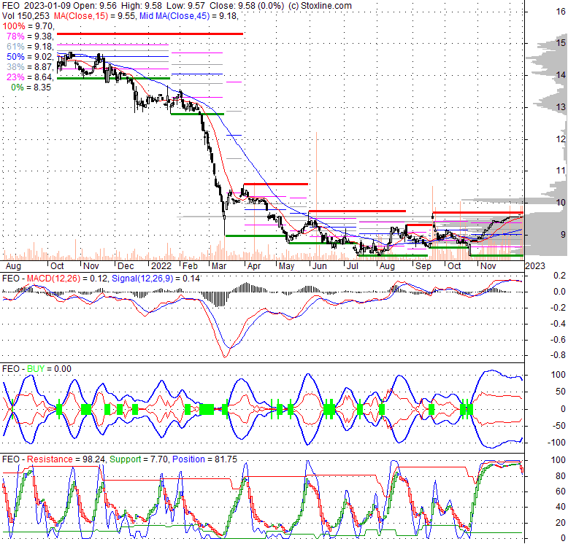Viewport: 568px width, 544px height.
Task: Click the "2023" year axis label
Action: coord(535,266)
